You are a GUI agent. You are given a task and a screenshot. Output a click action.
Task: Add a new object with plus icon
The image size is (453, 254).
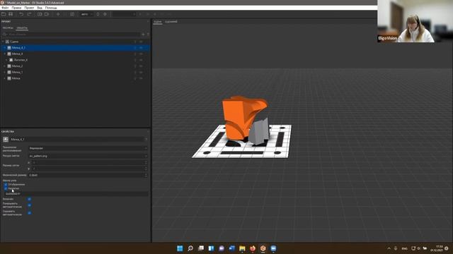pos(143,35)
